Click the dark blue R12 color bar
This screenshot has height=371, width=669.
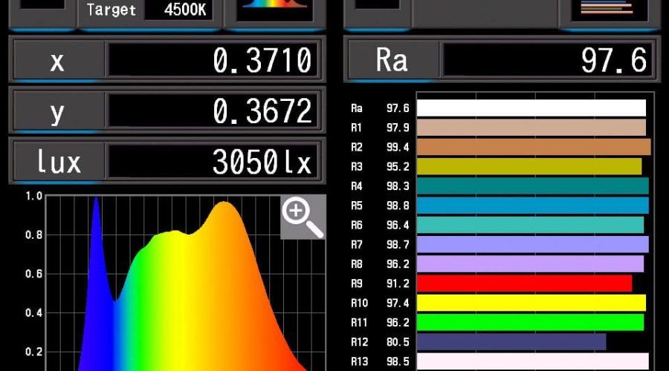511,341
